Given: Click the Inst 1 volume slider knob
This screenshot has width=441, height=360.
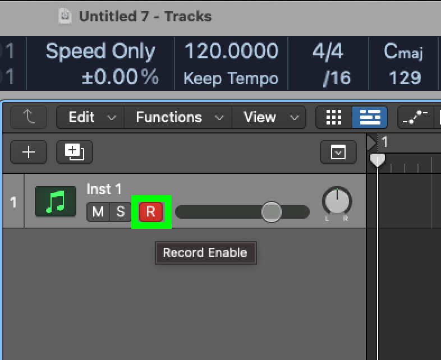Looking at the screenshot, I should click(x=271, y=212).
